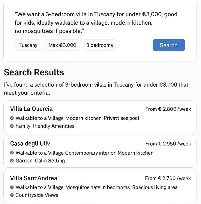Click the From € 2.700 /week price

[x=168, y=178]
